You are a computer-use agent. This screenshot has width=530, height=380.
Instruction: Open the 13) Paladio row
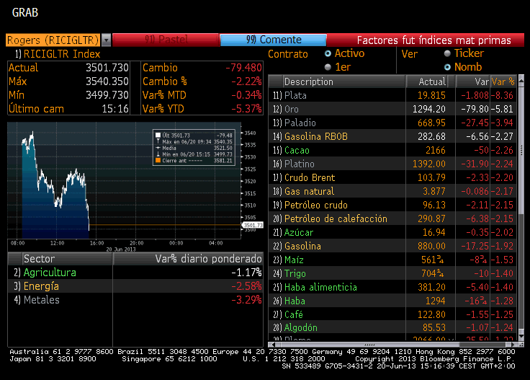tap(392, 123)
